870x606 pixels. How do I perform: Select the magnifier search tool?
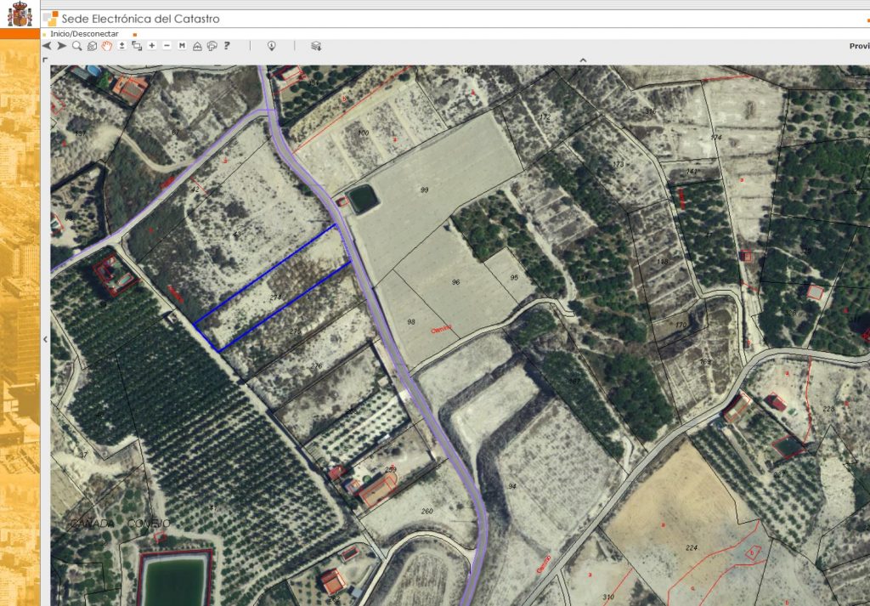coord(76,46)
